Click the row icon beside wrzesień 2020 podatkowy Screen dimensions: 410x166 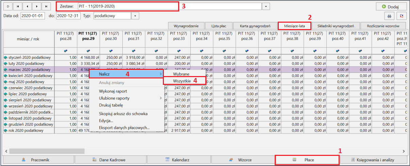pos(6,106)
